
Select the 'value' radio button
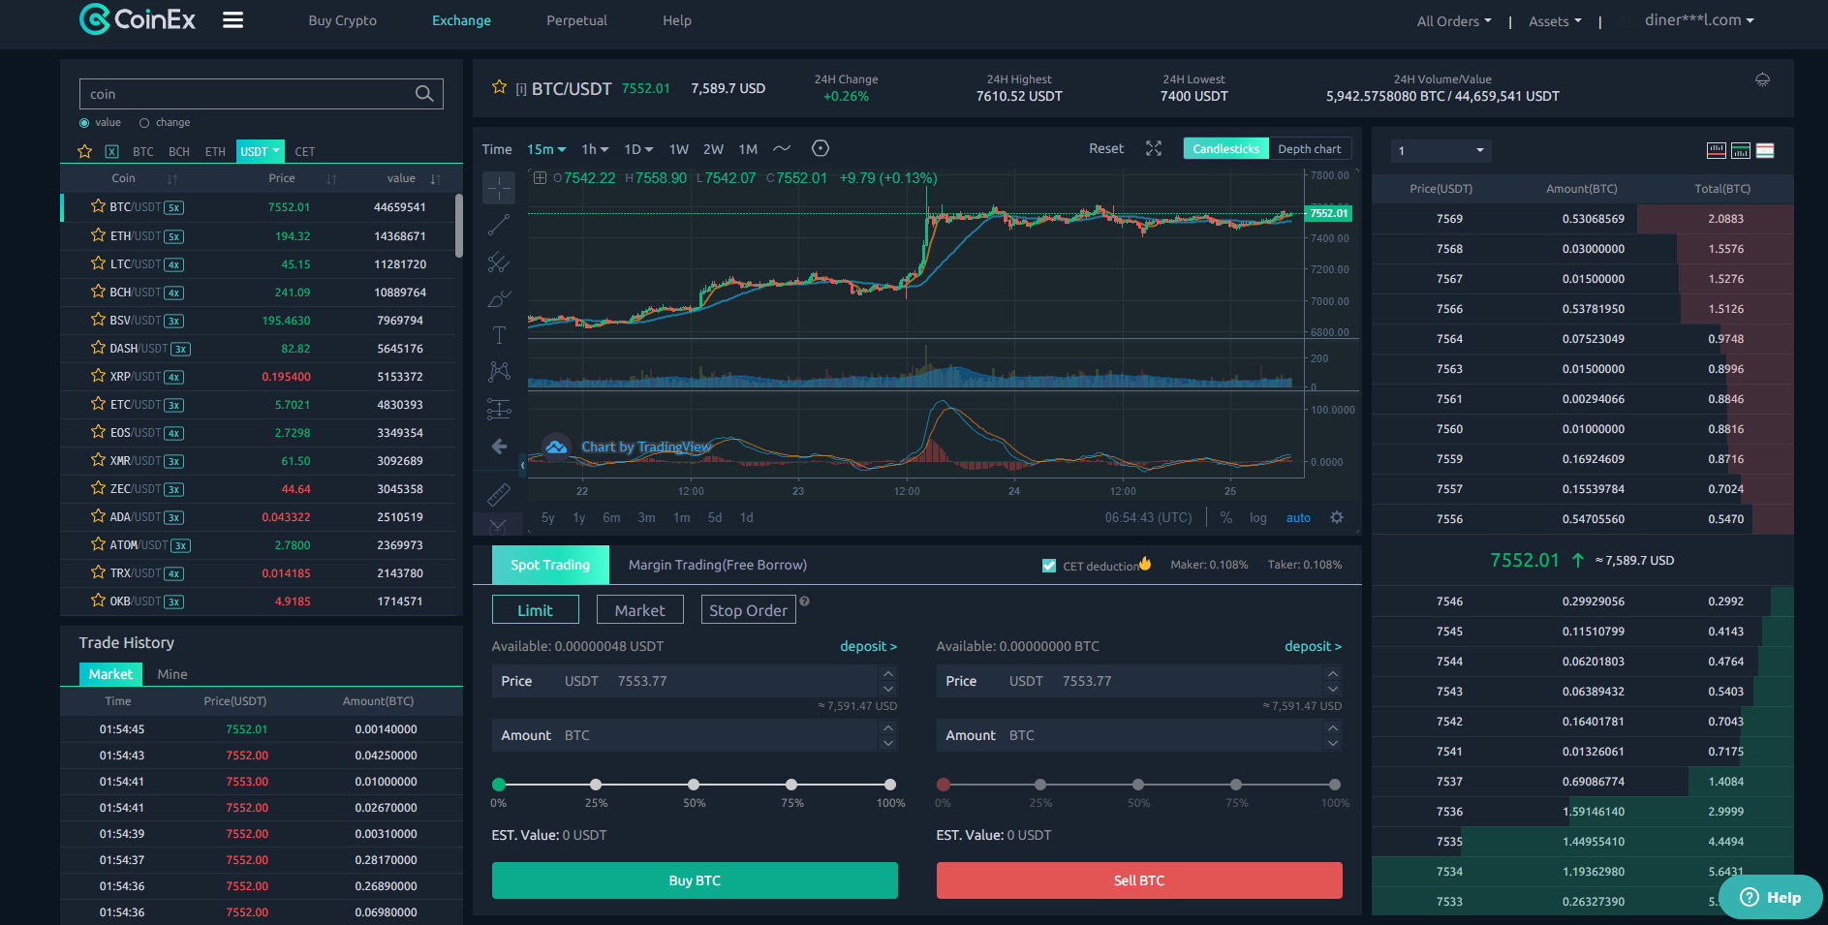point(84,123)
